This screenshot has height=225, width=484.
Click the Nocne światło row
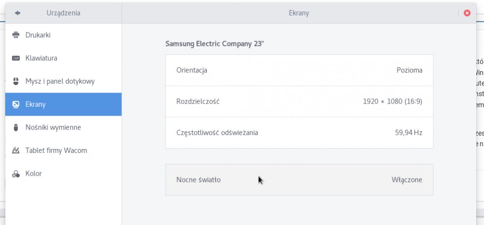click(299, 180)
